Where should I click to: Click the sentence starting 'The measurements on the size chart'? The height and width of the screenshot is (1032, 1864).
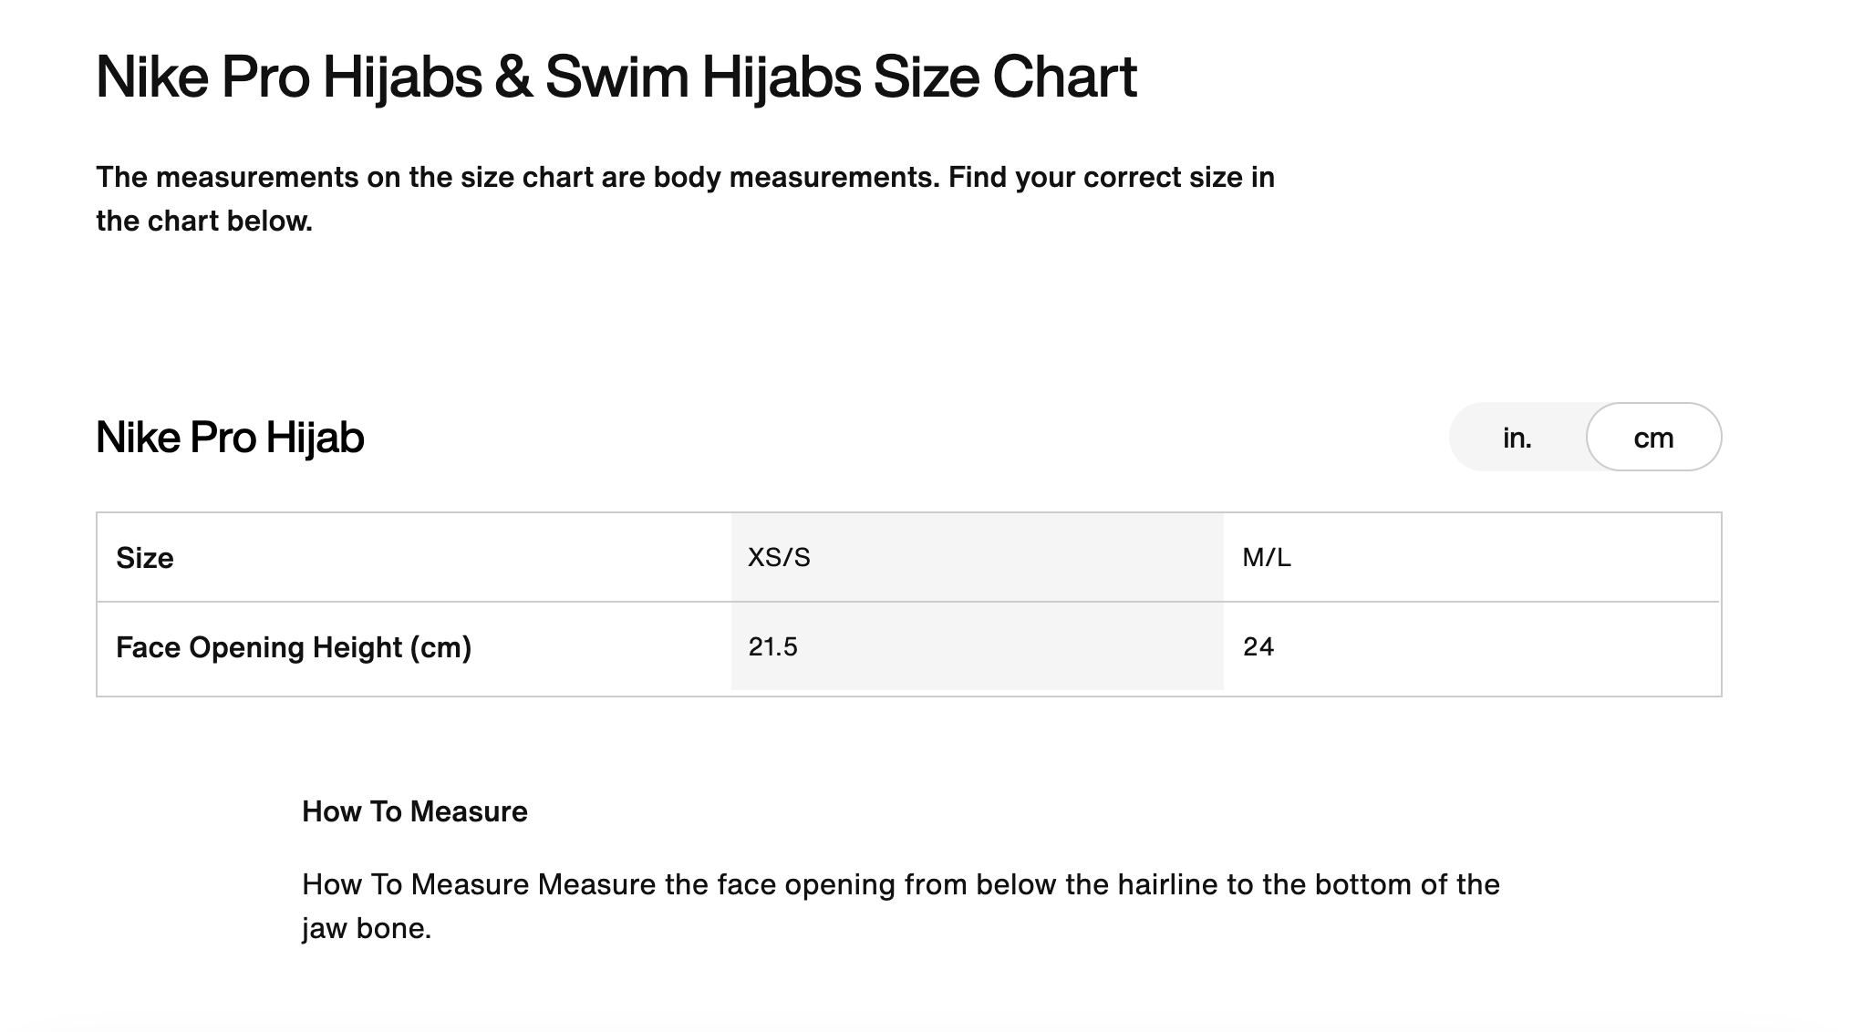coord(516,177)
